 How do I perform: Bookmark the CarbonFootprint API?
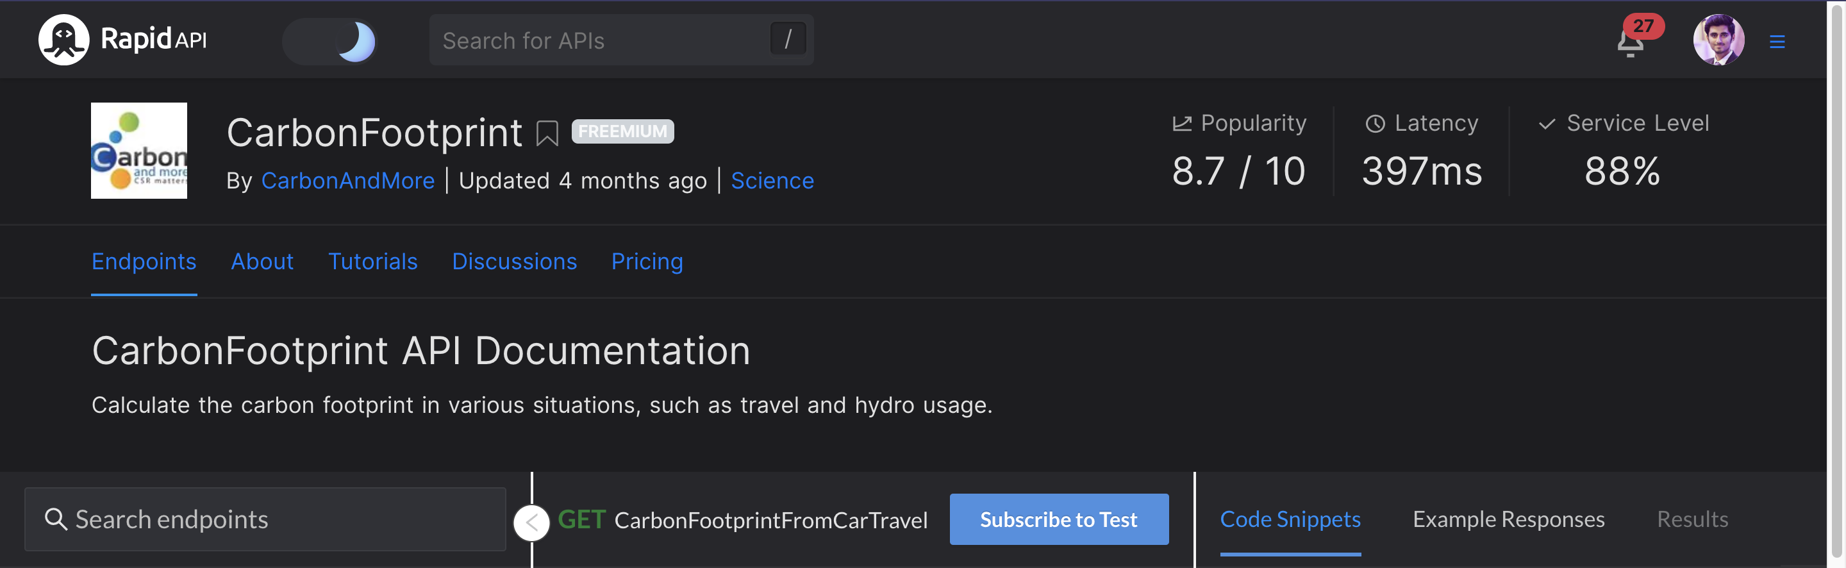pos(547,133)
